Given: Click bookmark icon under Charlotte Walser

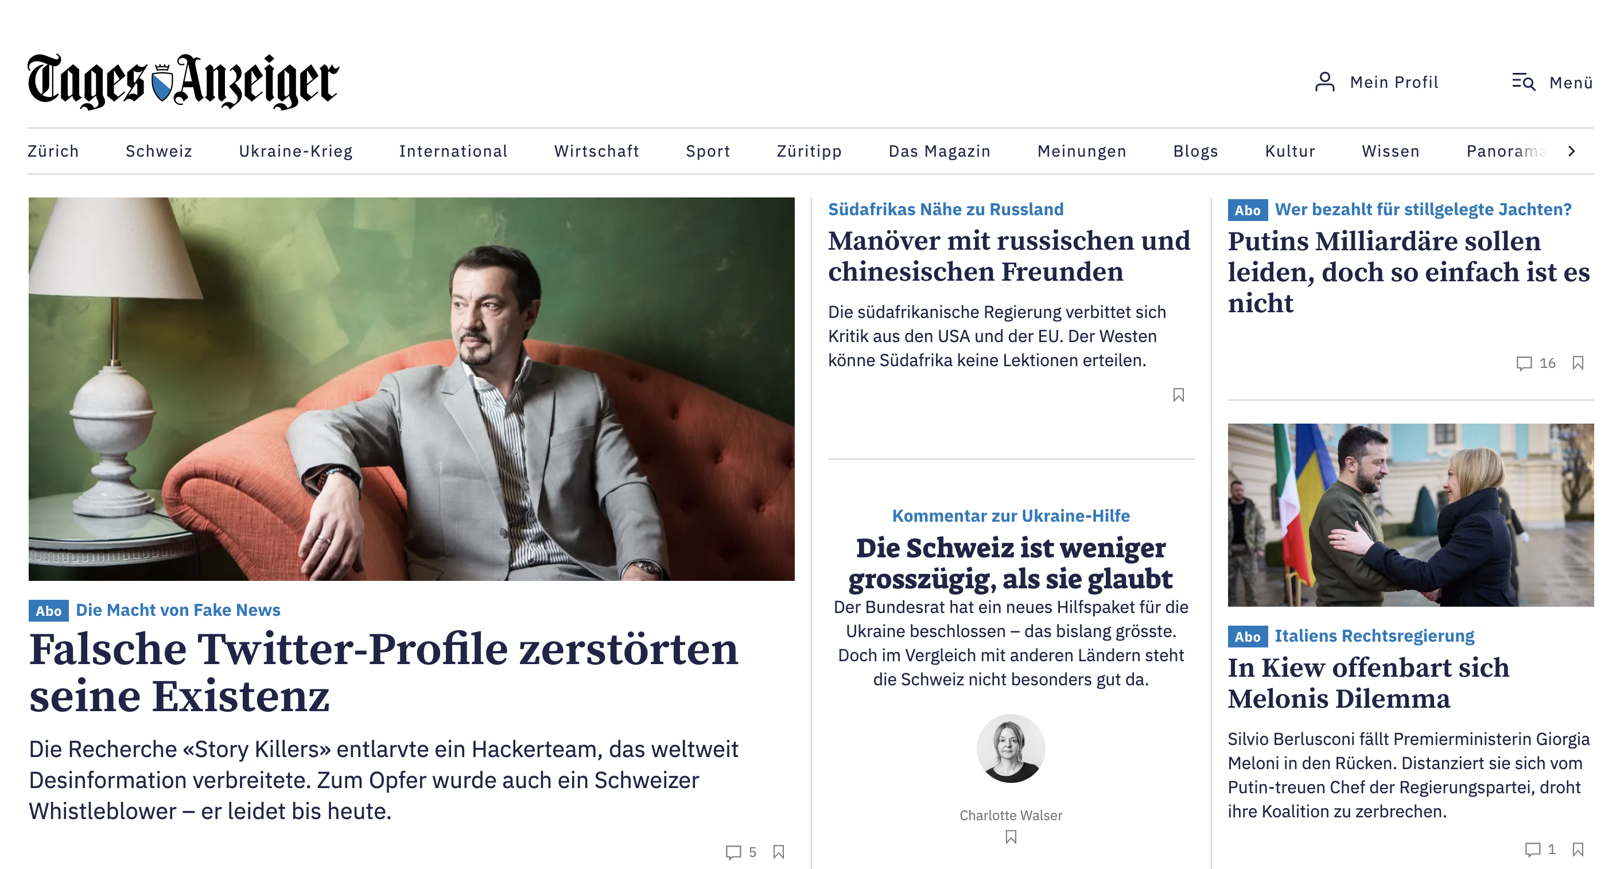Looking at the screenshot, I should coord(1011,837).
